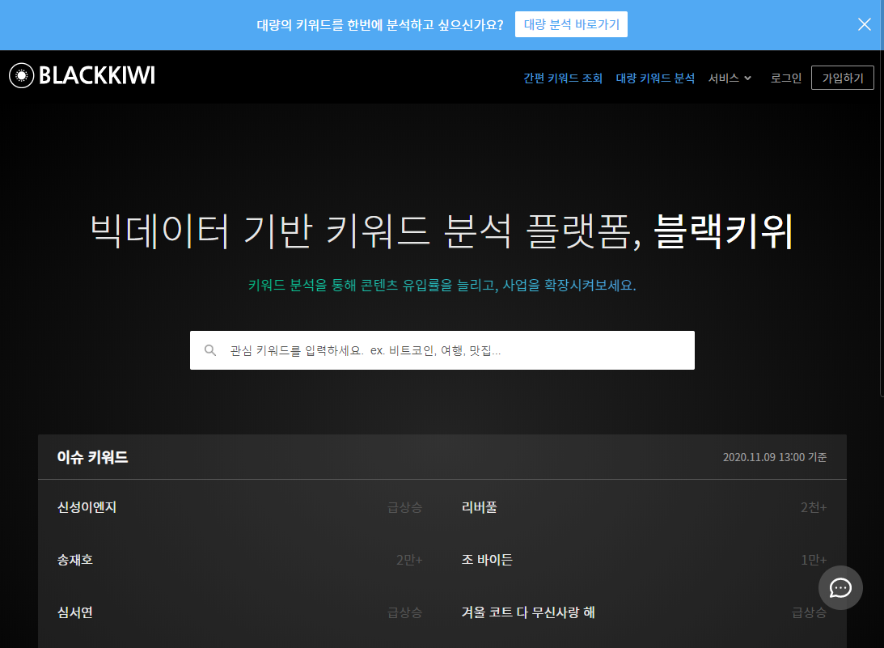Focus the keyword search input field
The height and width of the screenshot is (648, 884).
(x=442, y=350)
